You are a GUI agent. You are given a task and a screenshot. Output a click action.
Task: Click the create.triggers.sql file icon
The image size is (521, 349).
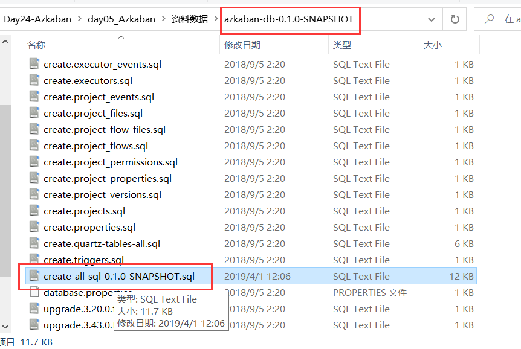click(x=34, y=258)
